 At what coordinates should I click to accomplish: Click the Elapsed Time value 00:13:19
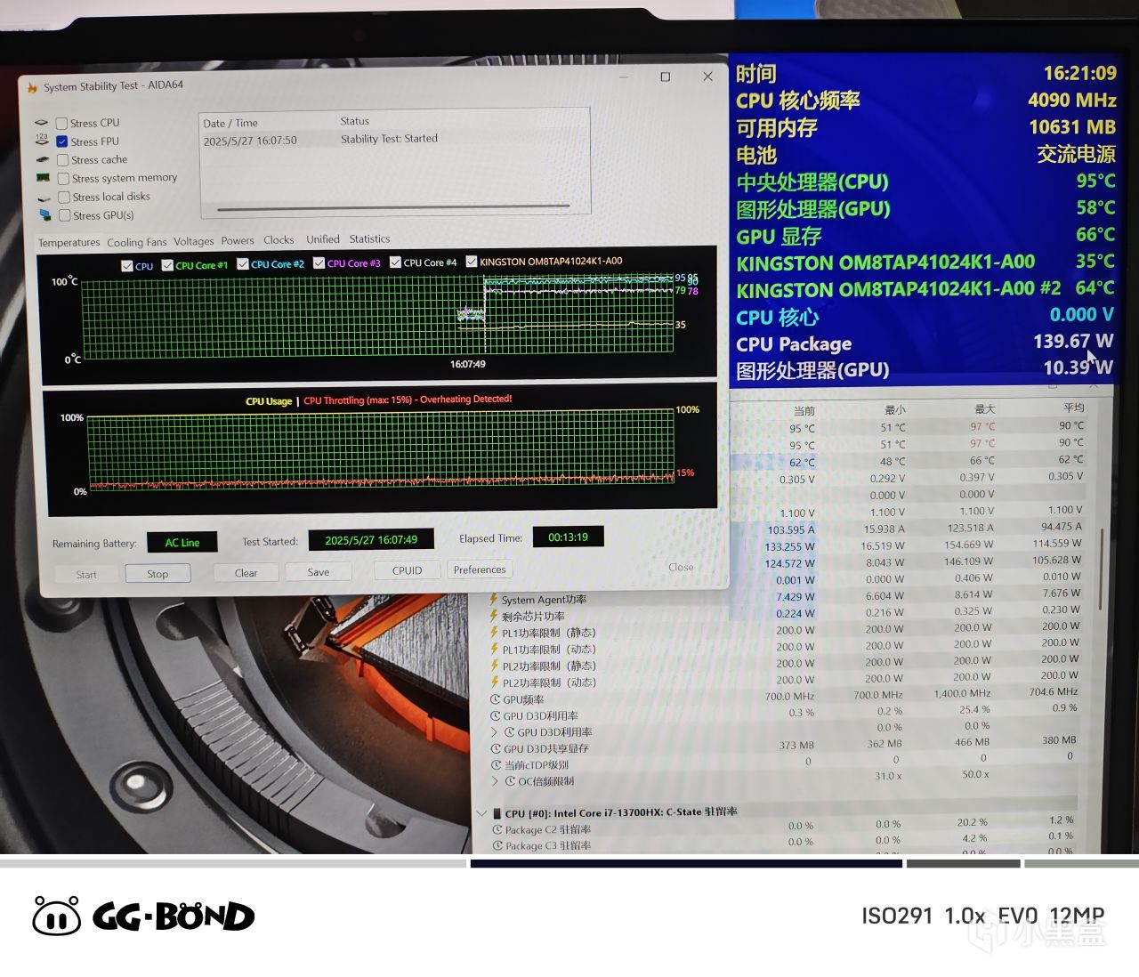(x=569, y=537)
